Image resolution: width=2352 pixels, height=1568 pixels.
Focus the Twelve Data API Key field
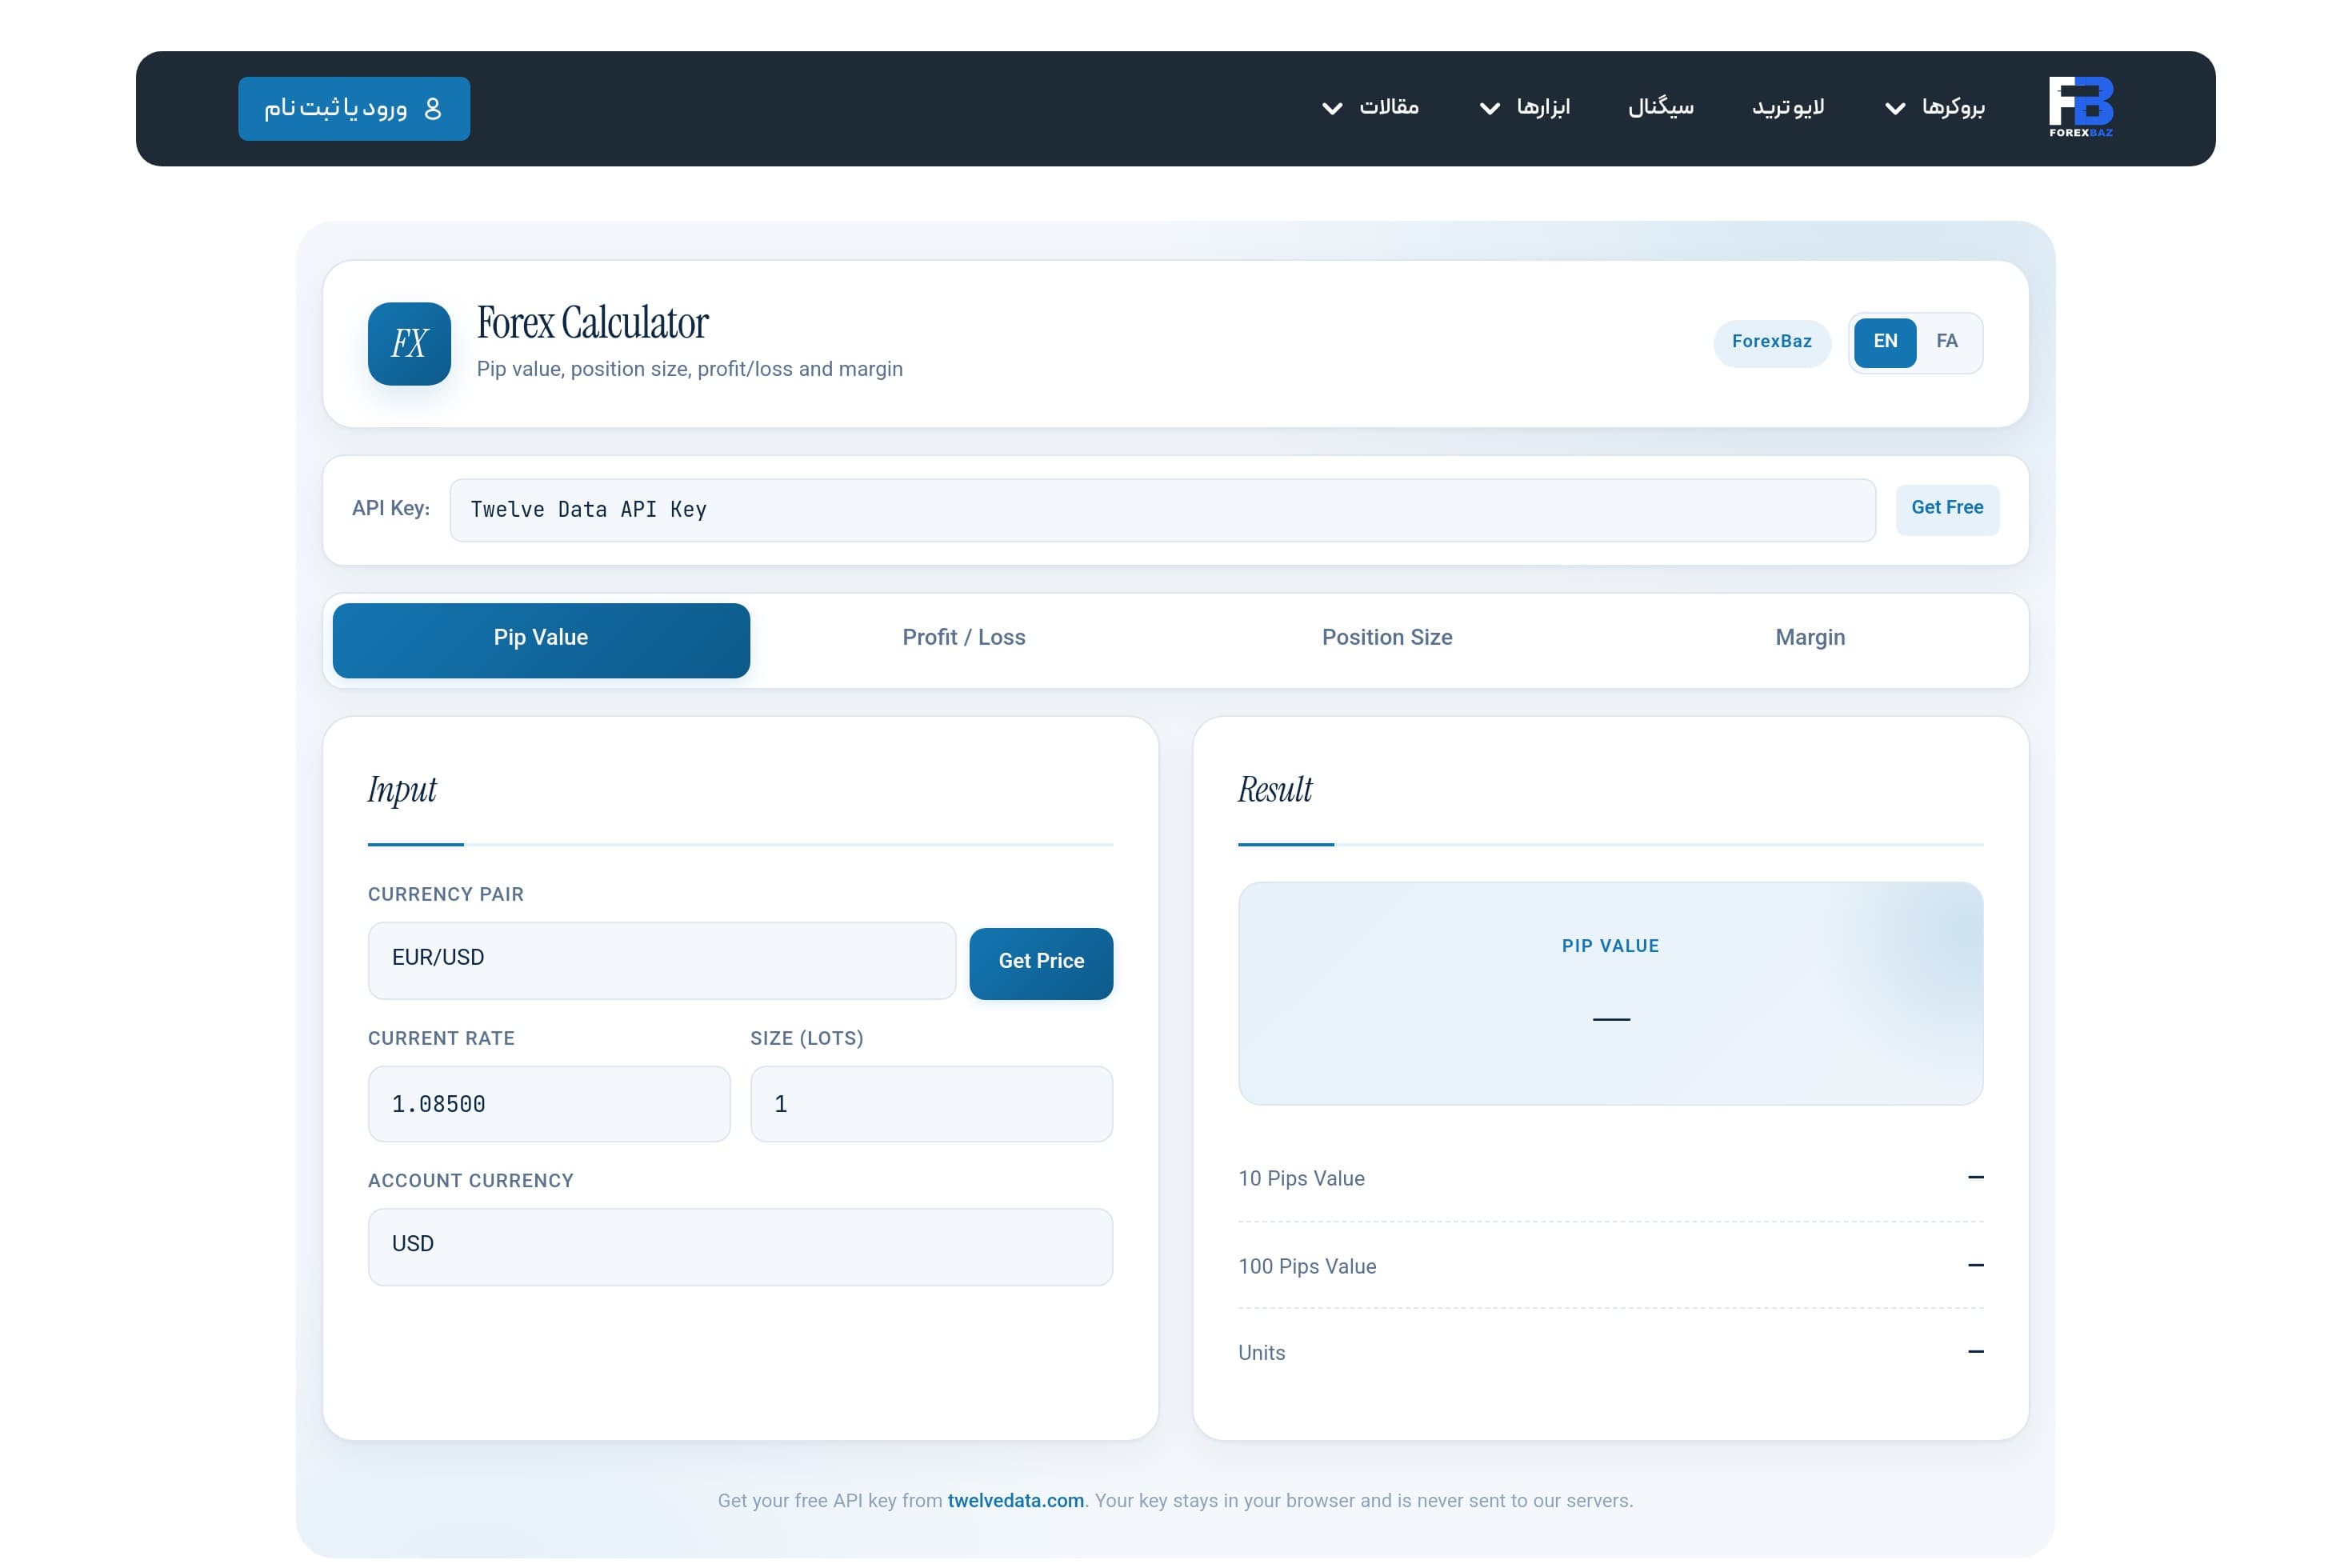1162,510
